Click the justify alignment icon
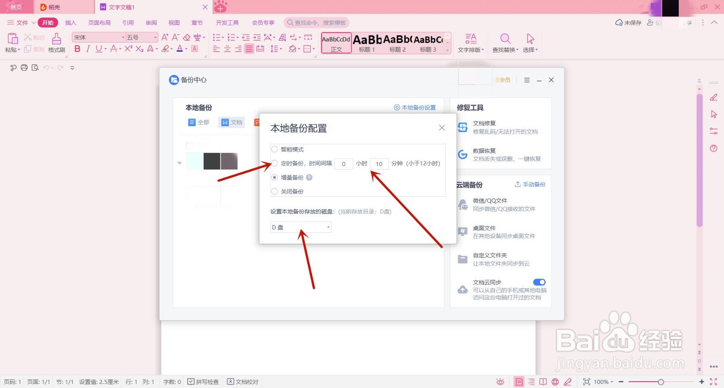This screenshot has height=388, width=724. pyautogui.click(x=249, y=49)
